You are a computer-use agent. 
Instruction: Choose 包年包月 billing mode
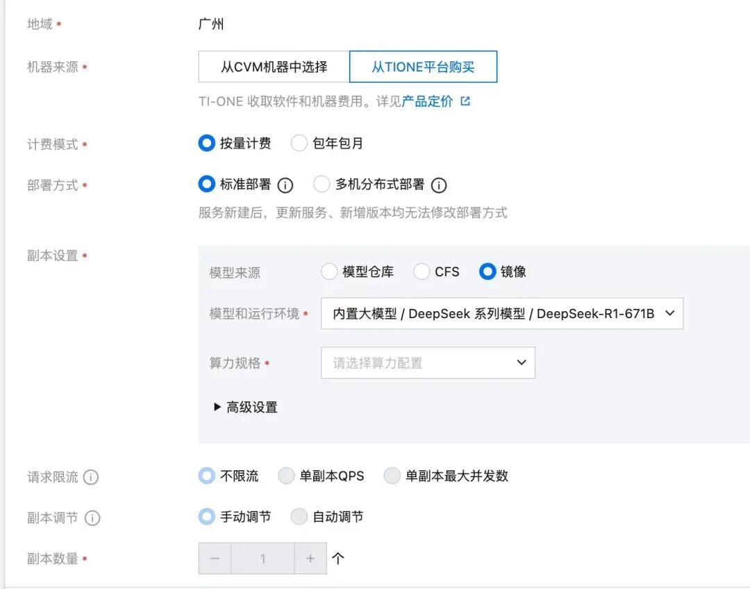(x=299, y=144)
